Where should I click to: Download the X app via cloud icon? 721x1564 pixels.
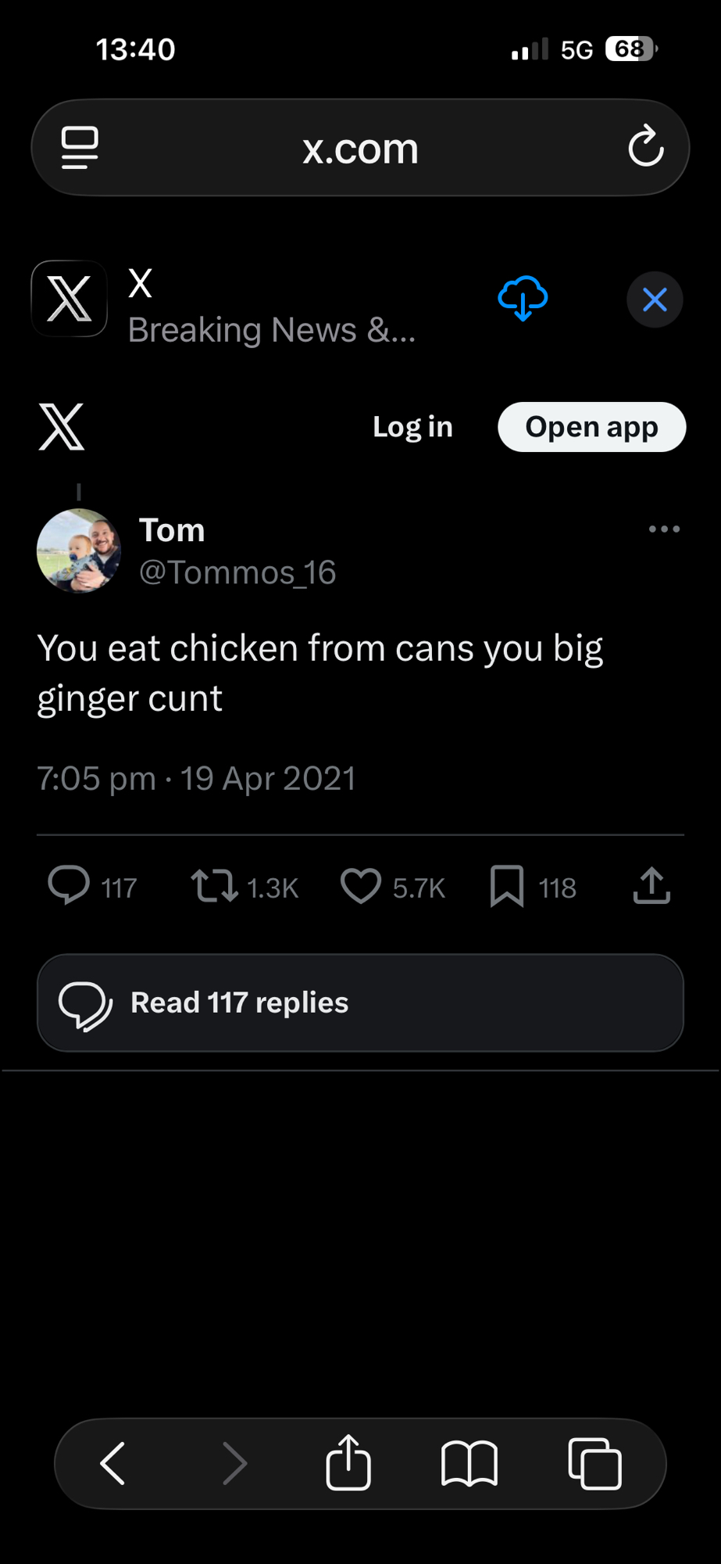pos(523,299)
